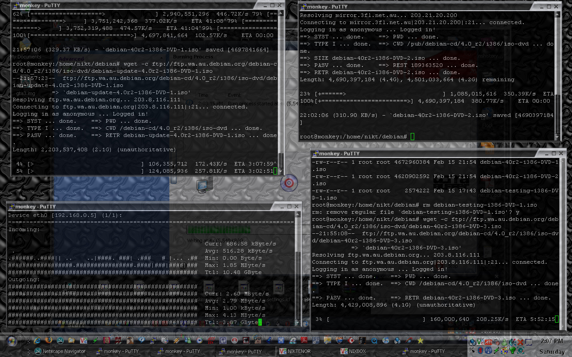Viewport: 572px width, 357px height.
Task: Click the scrollbar in the DVD-2 download window
Action: pyautogui.click(x=557, y=71)
